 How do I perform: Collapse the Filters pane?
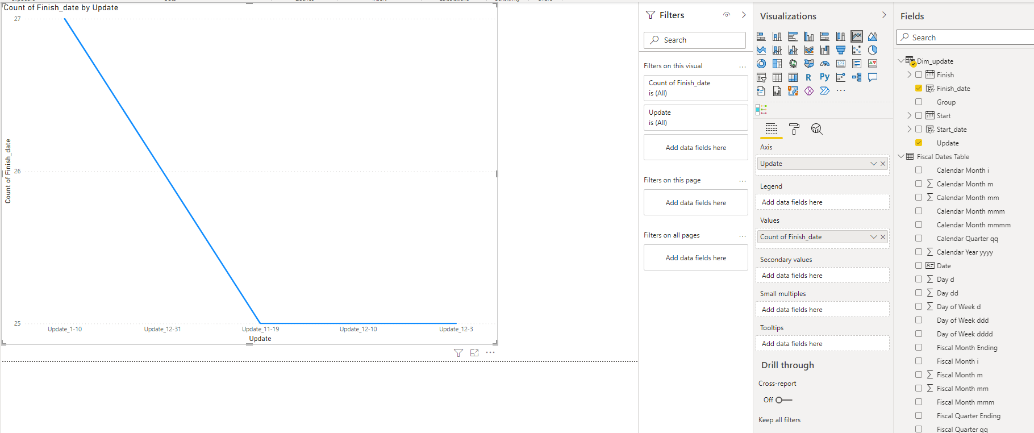[x=744, y=15]
